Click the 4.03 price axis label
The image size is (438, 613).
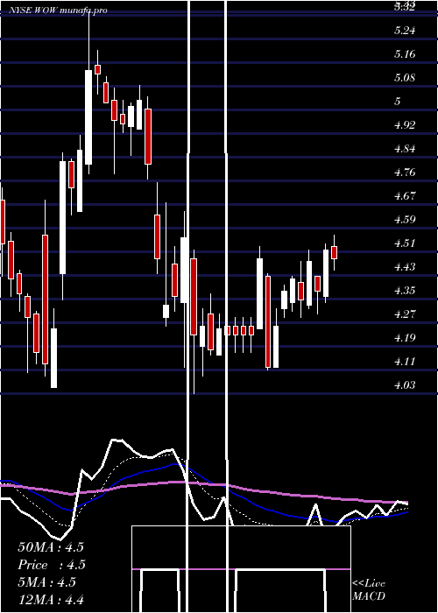click(405, 385)
